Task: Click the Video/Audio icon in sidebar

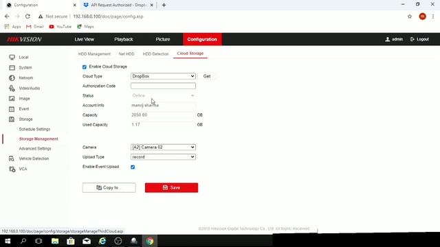Action: tap(12, 89)
